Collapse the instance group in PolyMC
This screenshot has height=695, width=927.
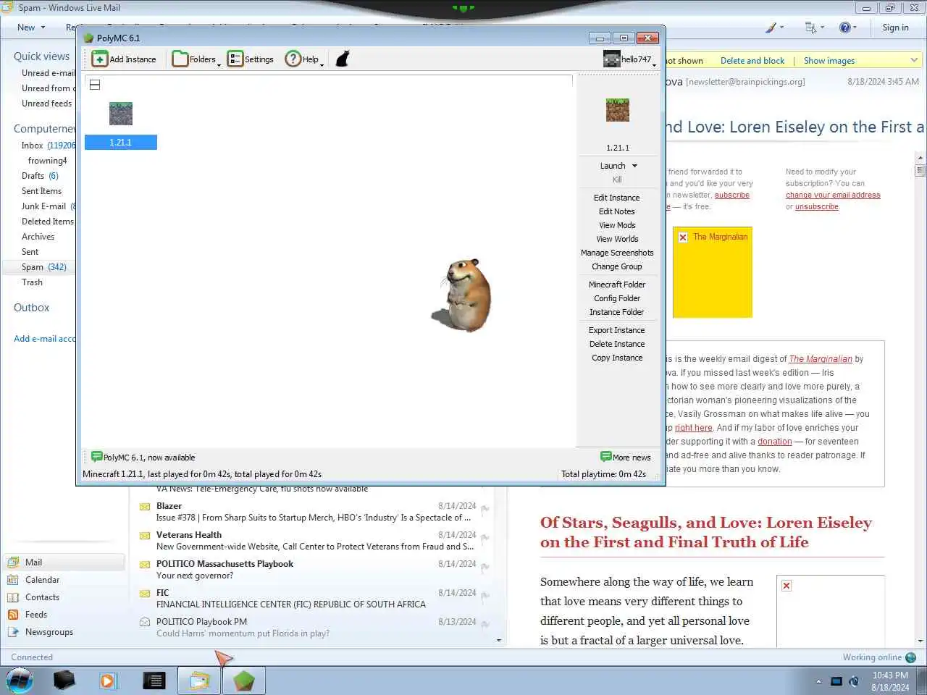[95, 85]
